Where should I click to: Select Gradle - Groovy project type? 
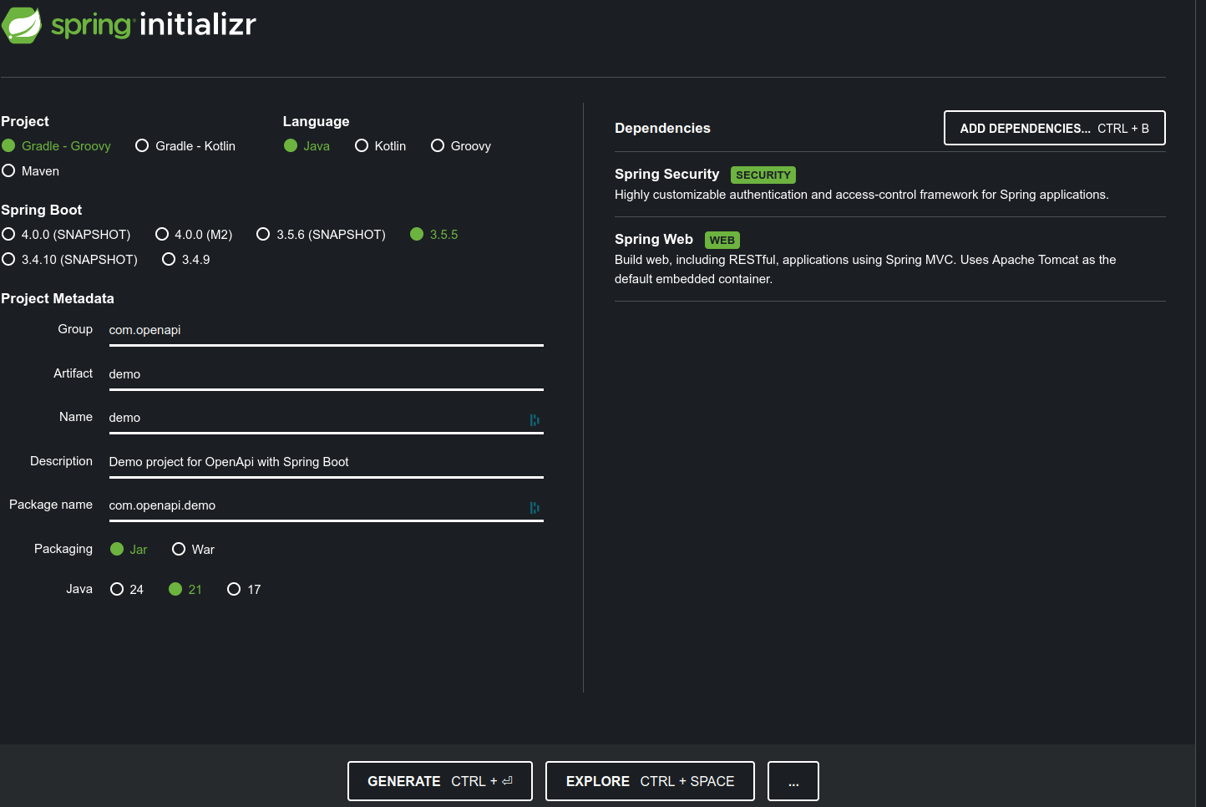coord(56,145)
